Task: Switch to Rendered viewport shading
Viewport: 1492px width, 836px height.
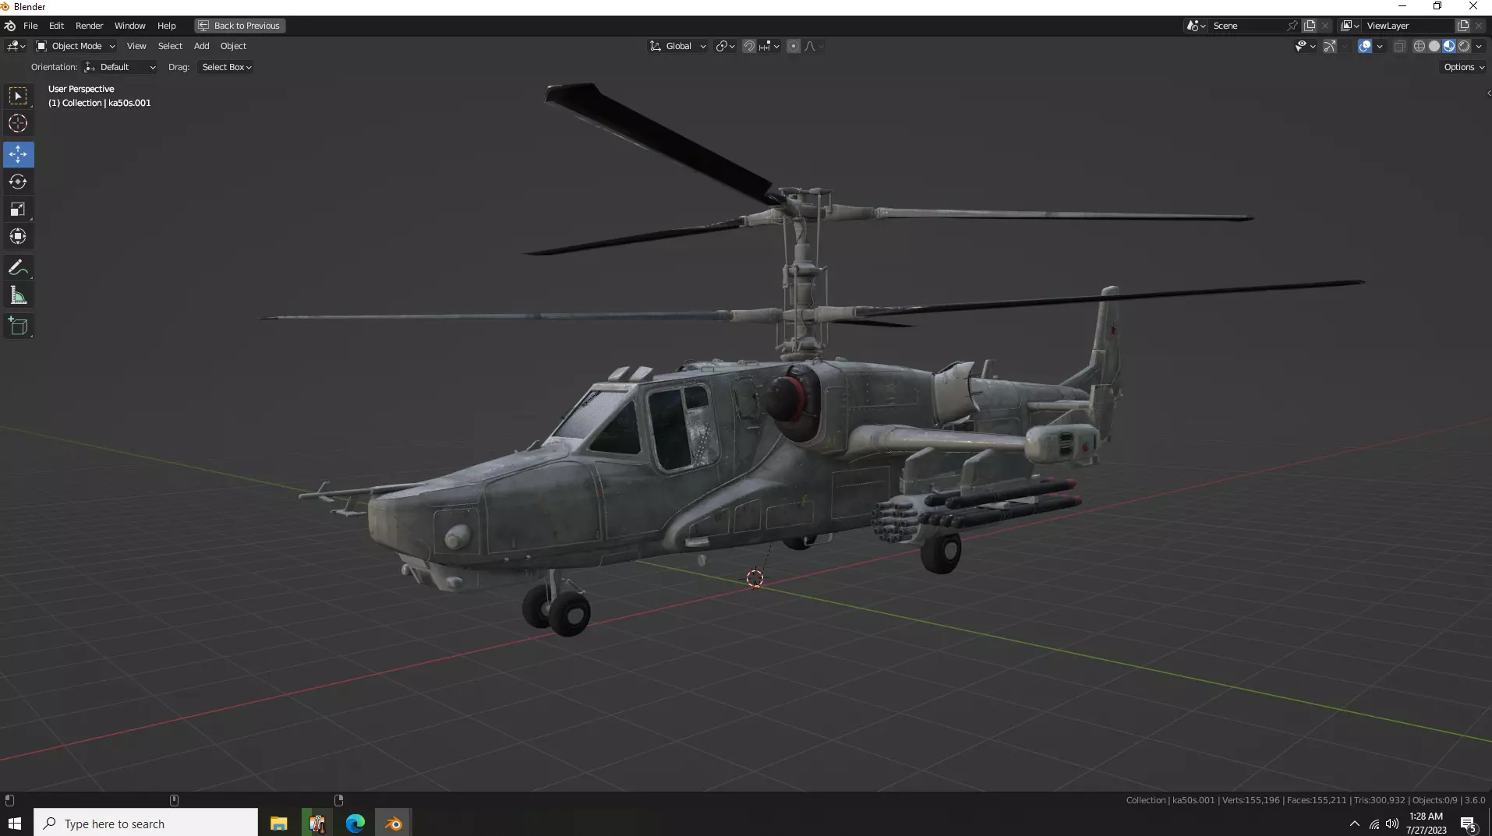Action: click(x=1464, y=46)
